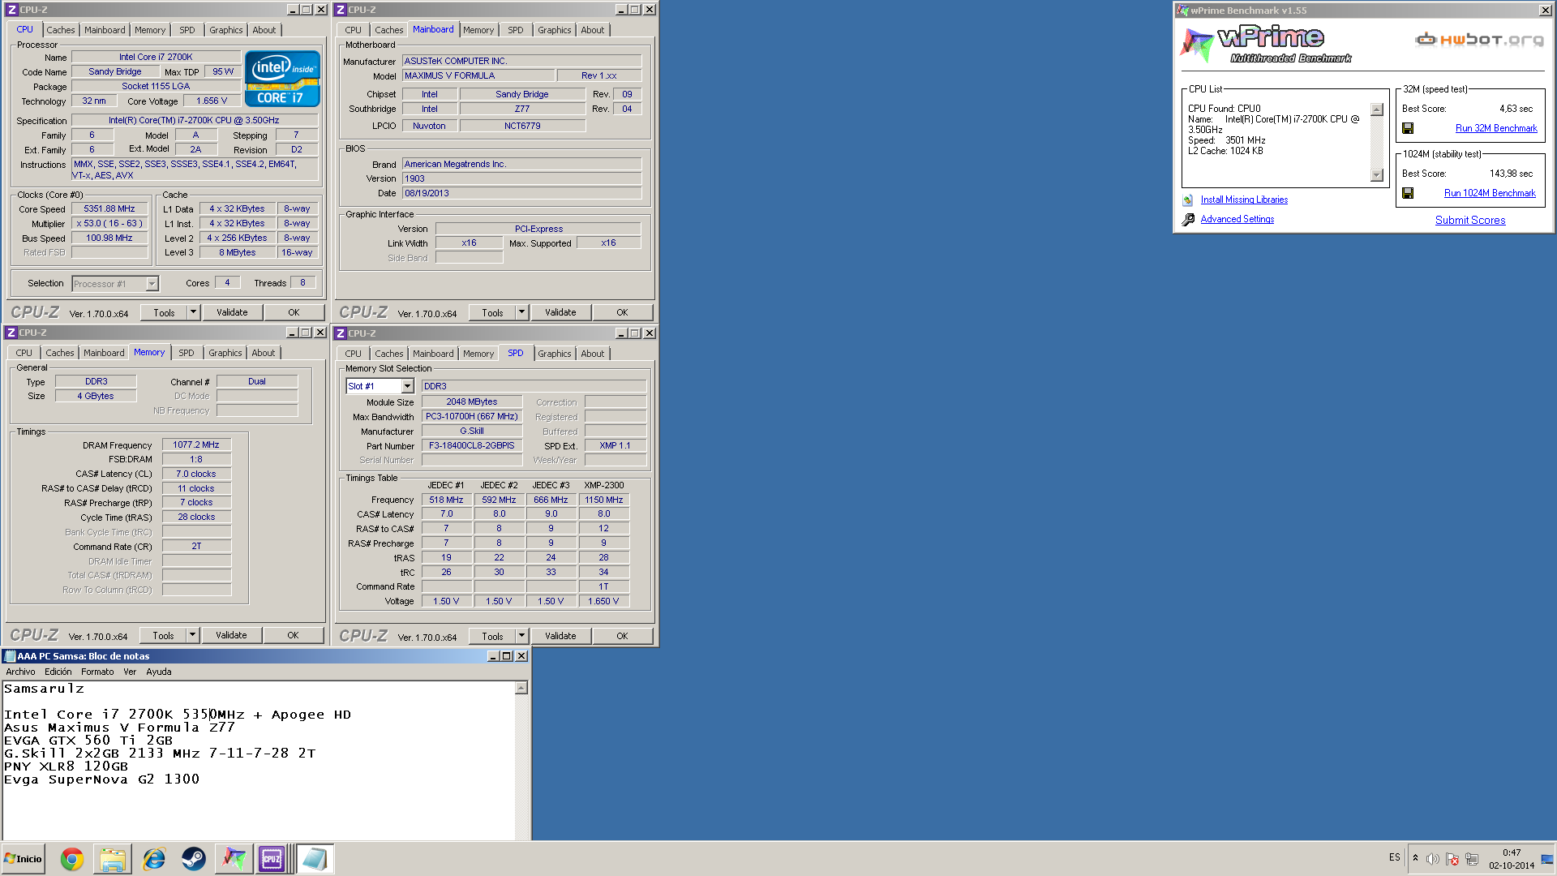The height and width of the screenshot is (876, 1557).
Task: Click OK in the Mainboard window
Action: [622, 312]
